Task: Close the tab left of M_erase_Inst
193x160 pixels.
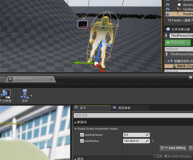Action: click(x=3, y=79)
